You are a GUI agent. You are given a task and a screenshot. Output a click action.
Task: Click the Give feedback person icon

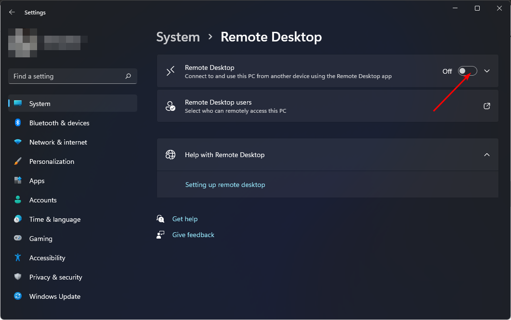pyautogui.click(x=160, y=235)
